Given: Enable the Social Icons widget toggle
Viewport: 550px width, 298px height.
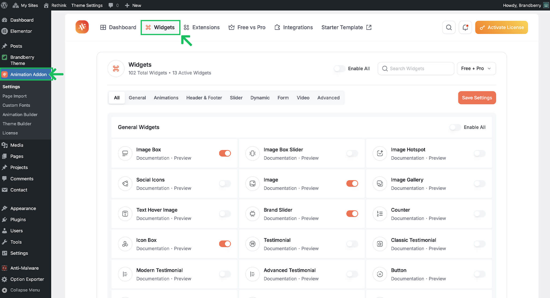Looking at the screenshot, I should (225, 183).
